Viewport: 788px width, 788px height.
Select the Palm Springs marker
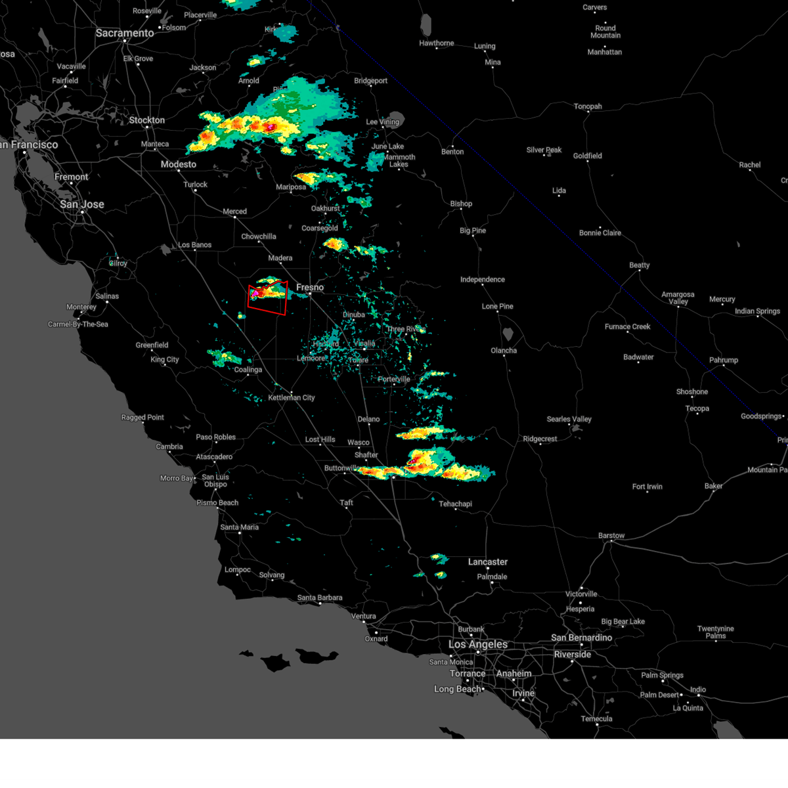pos(663,681)
